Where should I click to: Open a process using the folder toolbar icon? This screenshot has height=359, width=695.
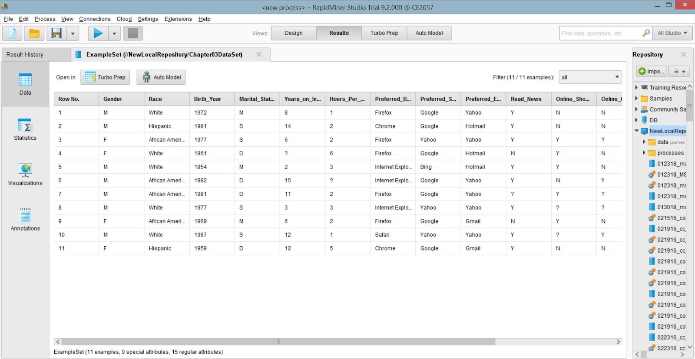[x=34, y=33]
